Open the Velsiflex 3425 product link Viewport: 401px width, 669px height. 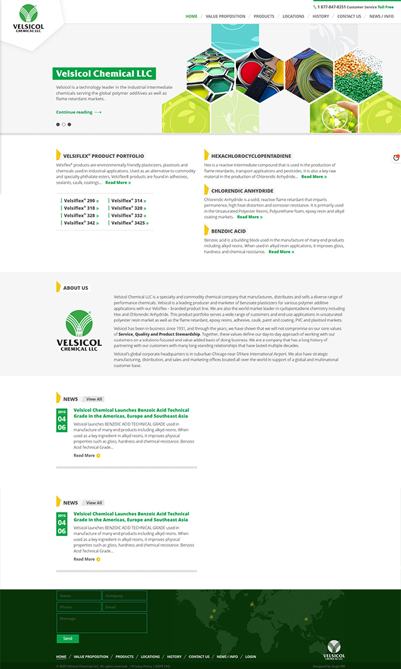tap(130, 223)
